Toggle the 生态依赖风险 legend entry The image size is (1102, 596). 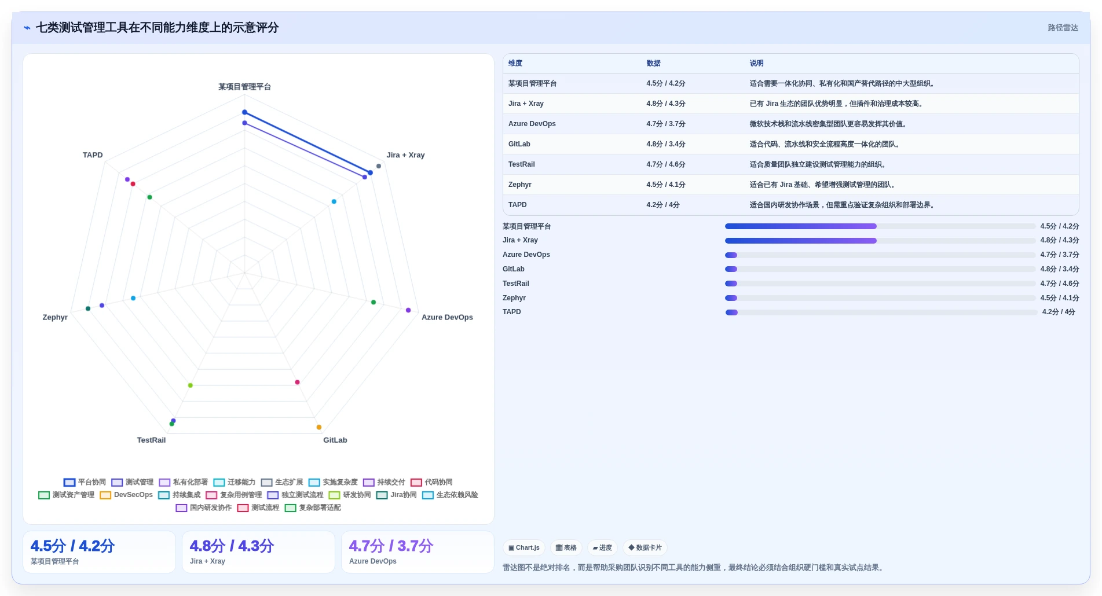(450, 495)
